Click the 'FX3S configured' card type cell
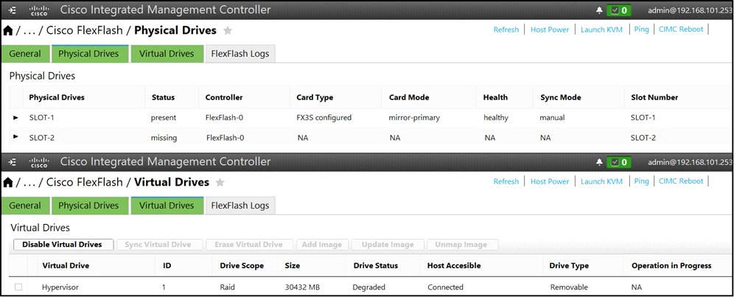The height and width of the screenshot is (297, 734). tap(324, 118)
